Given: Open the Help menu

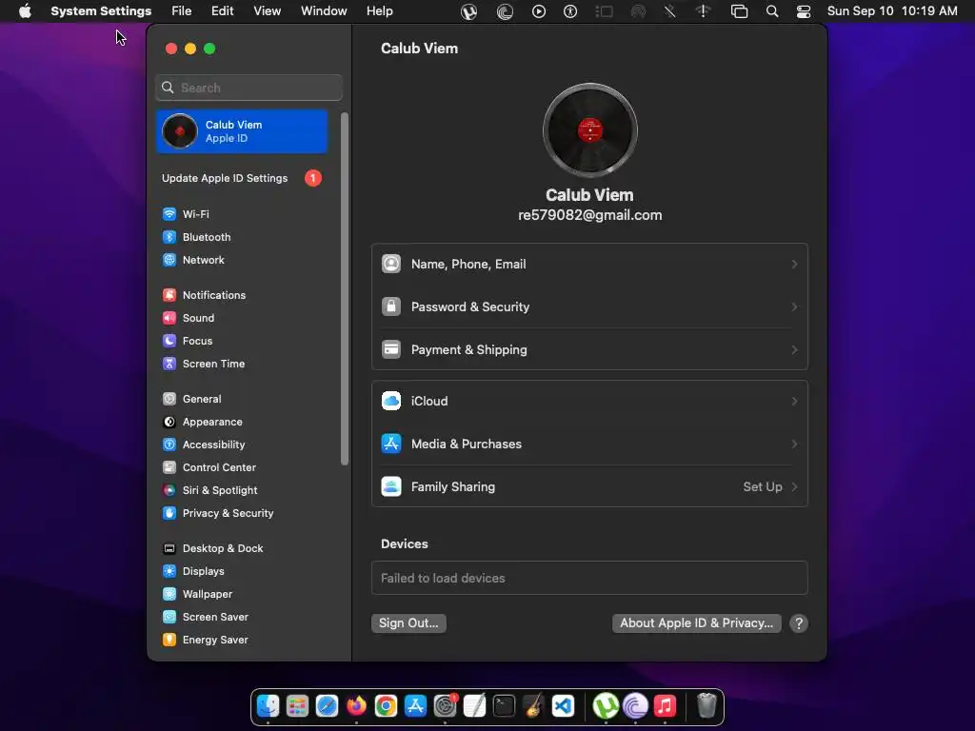Looking at the screenshot, I should click(x=379, y=11).
